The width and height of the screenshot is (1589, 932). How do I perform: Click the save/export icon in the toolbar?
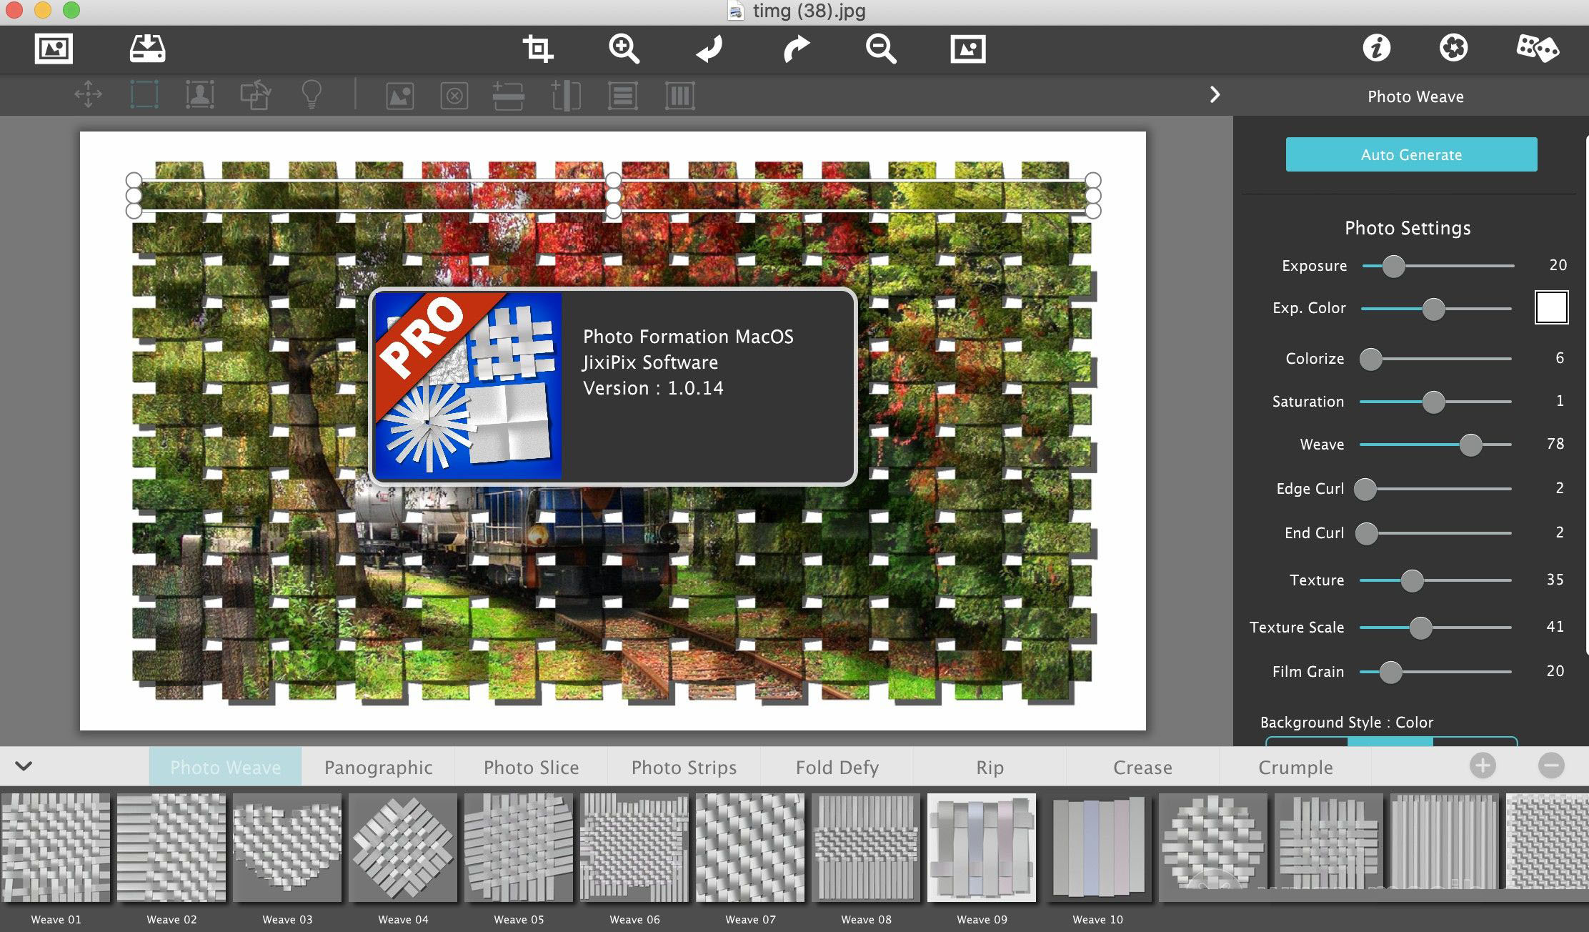(146, 49)
